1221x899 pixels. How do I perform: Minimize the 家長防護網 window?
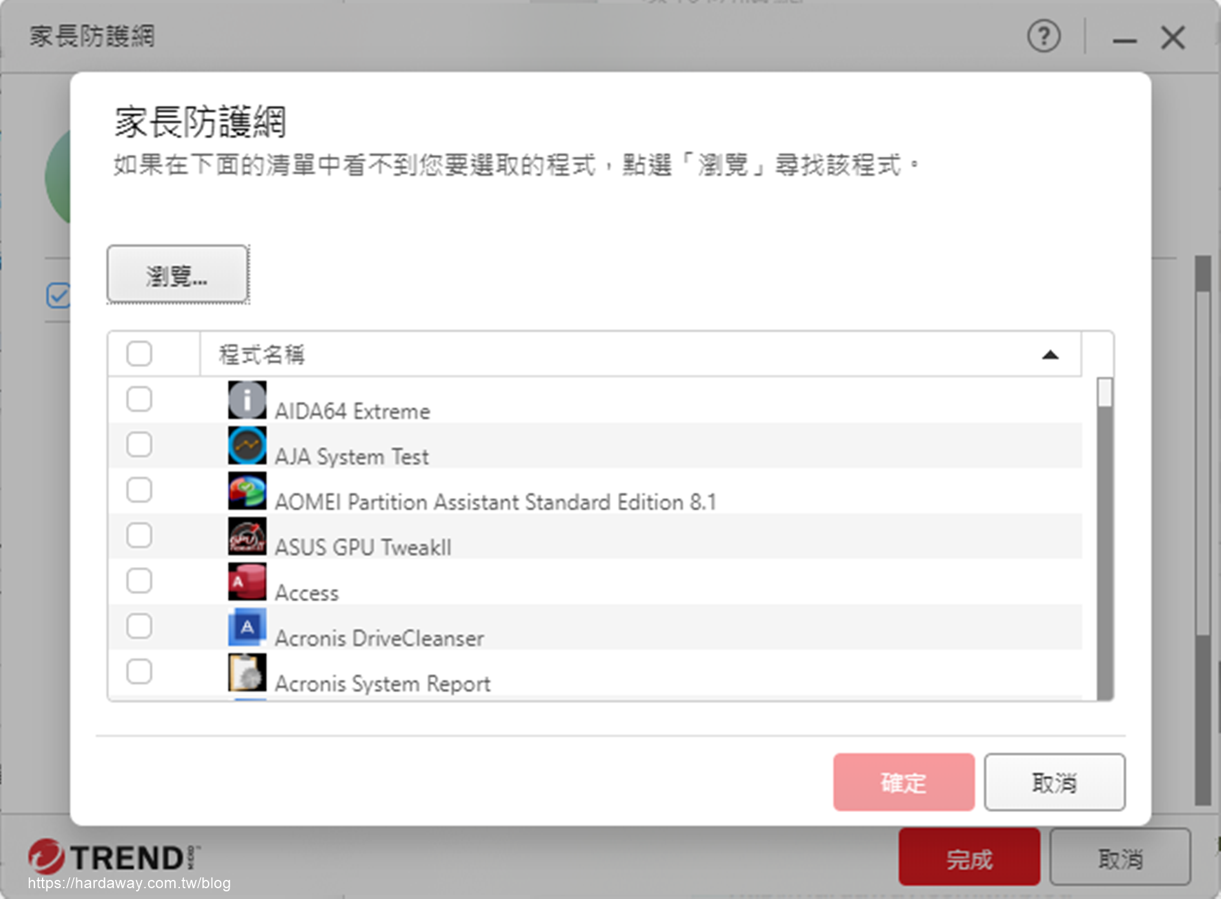tap(1124, 40)
